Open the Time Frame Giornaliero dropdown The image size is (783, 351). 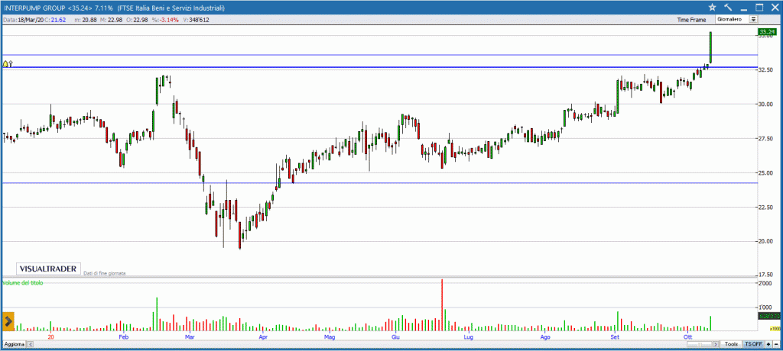click(736, 19)
